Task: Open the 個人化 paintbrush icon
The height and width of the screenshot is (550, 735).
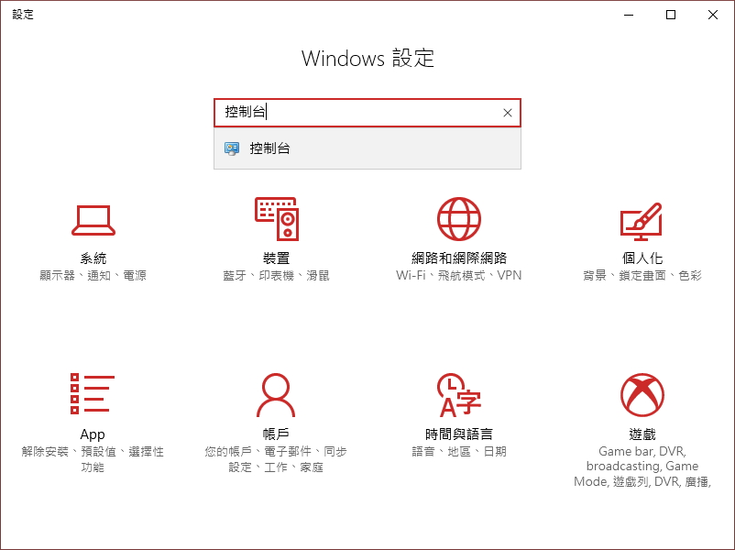Action: (642, 221)
